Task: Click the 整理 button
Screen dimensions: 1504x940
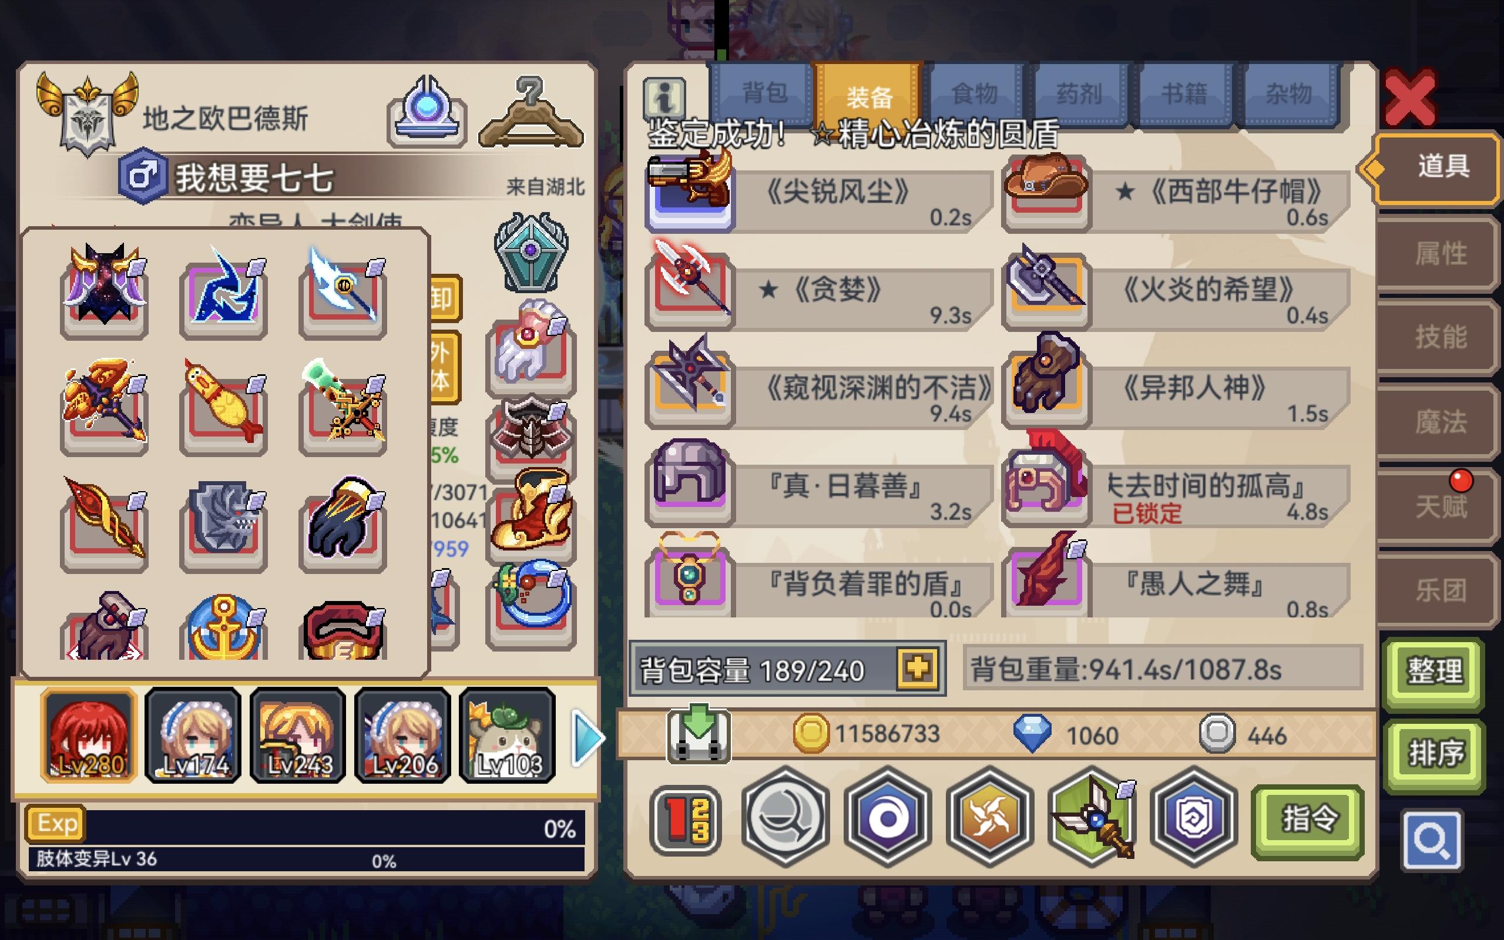Action: pyautogui.click(x=1435, y=671)
